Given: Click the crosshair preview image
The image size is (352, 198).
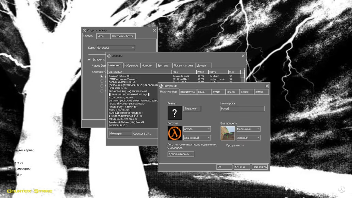Looking at the screenshot, I should pos(228,133).
